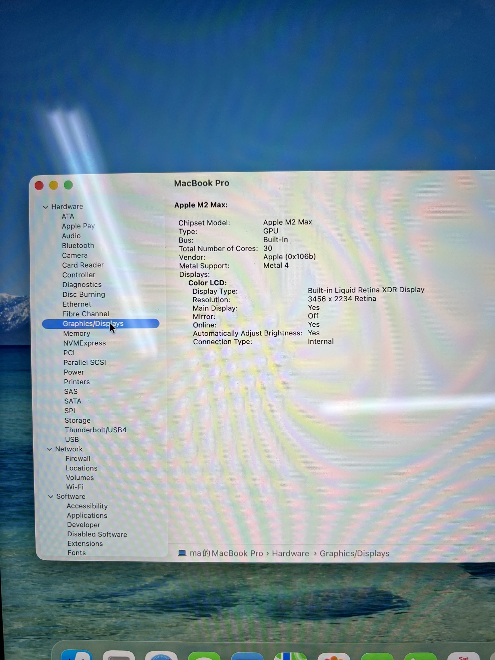Collapse the Software section chevron
Image resolution: width=495 pixels, height=660 pixels.
(x=51, y=497)
